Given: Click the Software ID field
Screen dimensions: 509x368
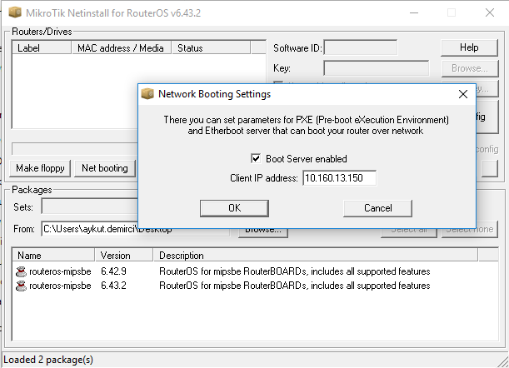Looking at the screenshot, I should point(361,48).
